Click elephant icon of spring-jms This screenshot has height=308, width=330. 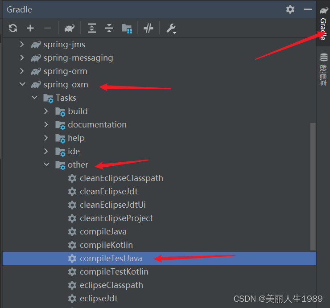click(36, 45)
